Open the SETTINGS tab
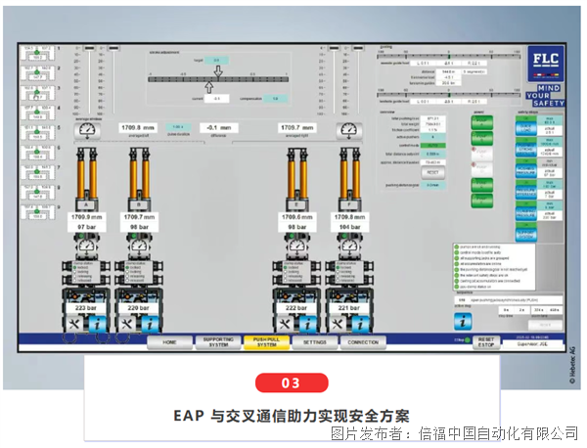This screenshot has width=587, height=448. point(315,341)
